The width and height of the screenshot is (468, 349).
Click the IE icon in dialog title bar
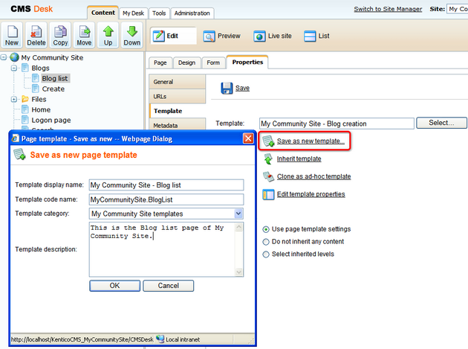tap(15, 138)
